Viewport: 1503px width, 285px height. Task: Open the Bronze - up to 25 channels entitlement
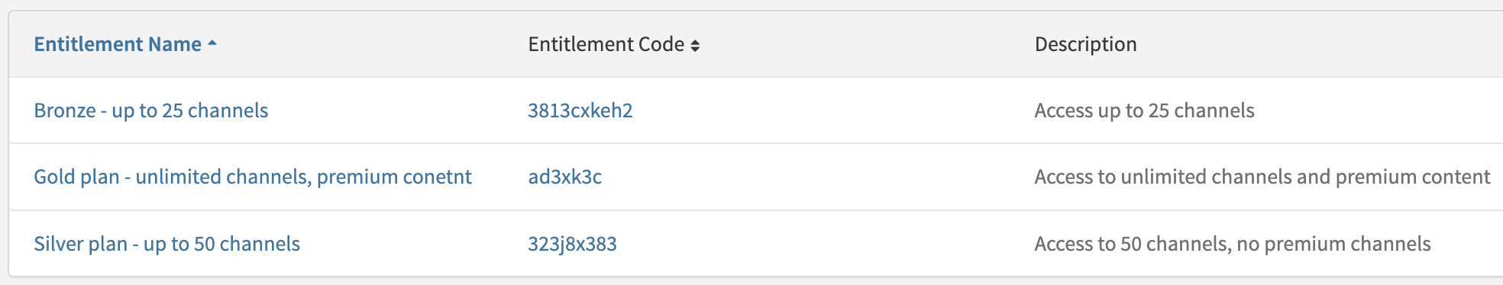(151, 110)
